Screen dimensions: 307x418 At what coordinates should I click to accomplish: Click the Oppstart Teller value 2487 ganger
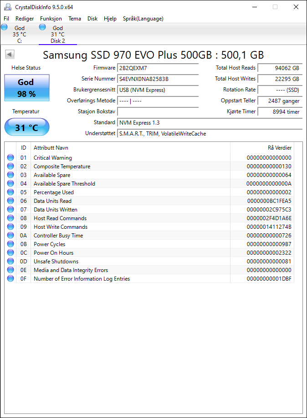[280, 101]
